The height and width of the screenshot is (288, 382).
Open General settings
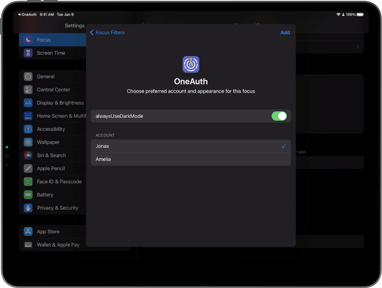click(53, 76)
